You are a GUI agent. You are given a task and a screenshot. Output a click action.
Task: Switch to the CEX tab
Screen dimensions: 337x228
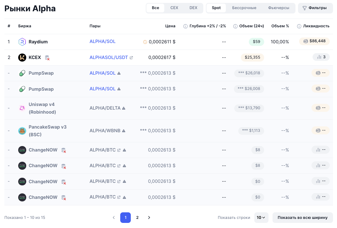tap(174, 8)
